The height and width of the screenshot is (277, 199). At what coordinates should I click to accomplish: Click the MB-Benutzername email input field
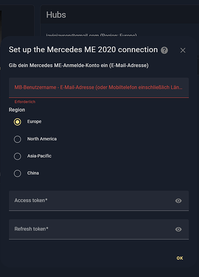click(99, 88)
